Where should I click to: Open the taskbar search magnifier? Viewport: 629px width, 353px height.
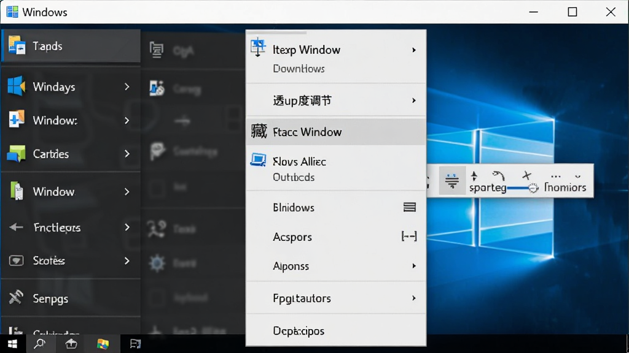(40, 344)
